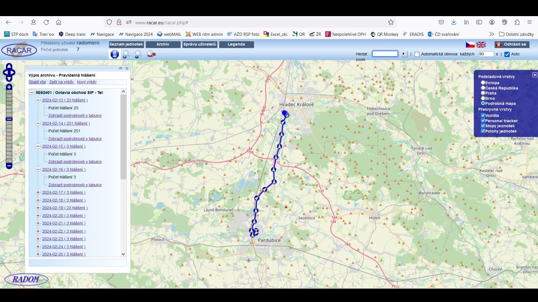
Task: Collapse the 2024-02-14 node
Action: pyautogui.click(x=38, y=123)
